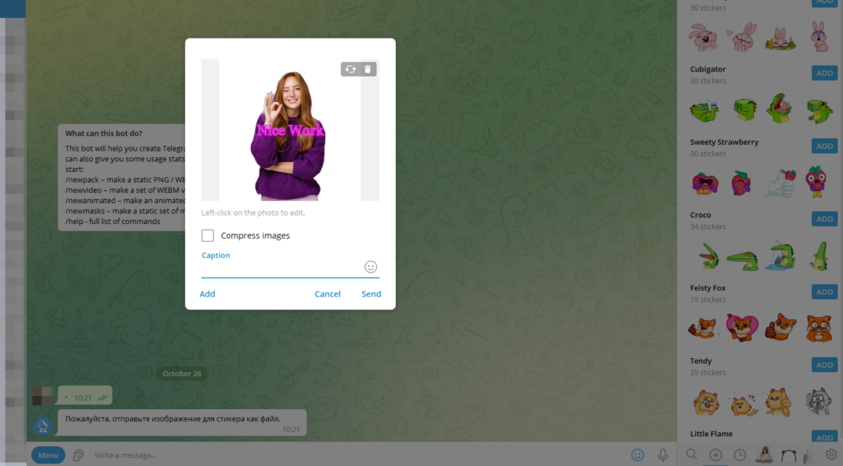
Task: Click the first Sweety Strawberry laughing sticker
Action: [705, 184]
